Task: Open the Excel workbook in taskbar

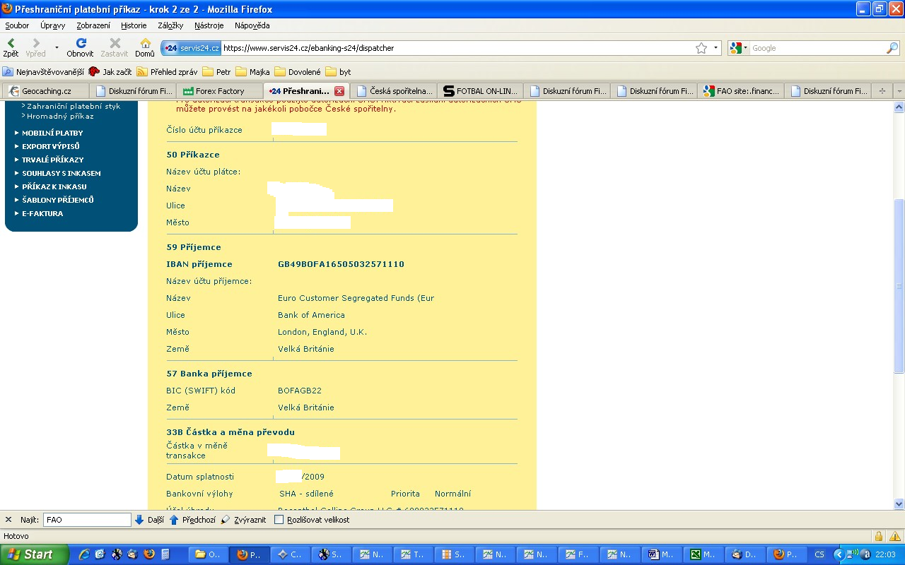Action: [x=704, y=554]
